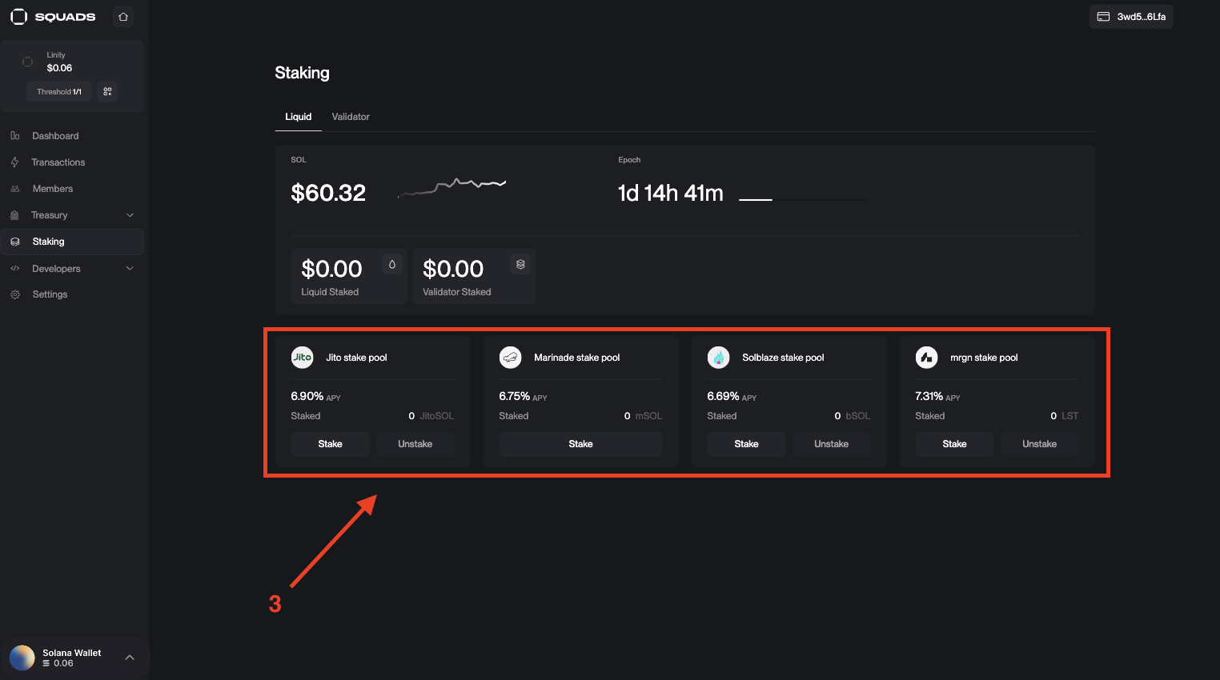
Task: Select the Staking icon in the sidebar
Action: click(15, 241)
